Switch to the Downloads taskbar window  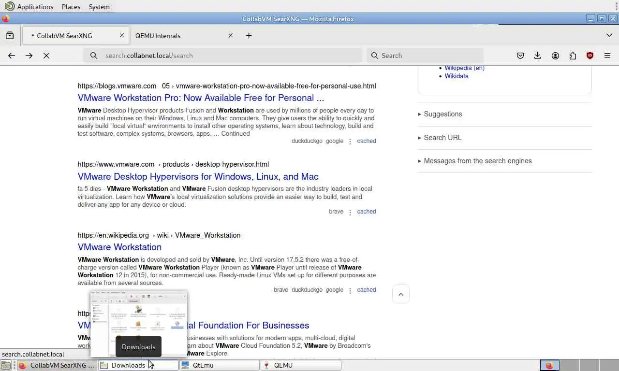138,365
